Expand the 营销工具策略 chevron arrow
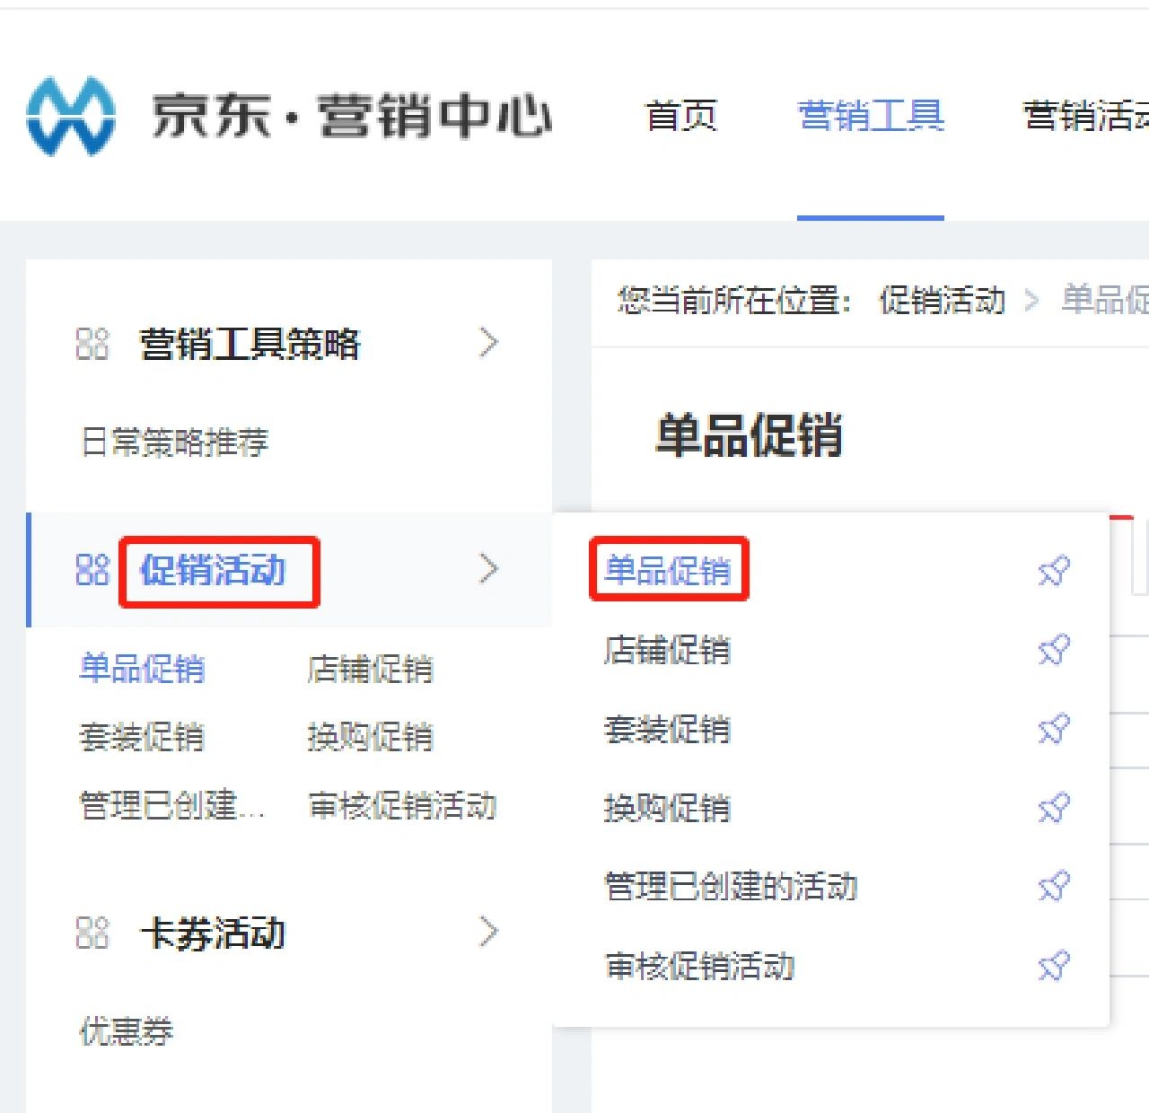Screen dimensions: 1149x1113 [x=488, y=343]
